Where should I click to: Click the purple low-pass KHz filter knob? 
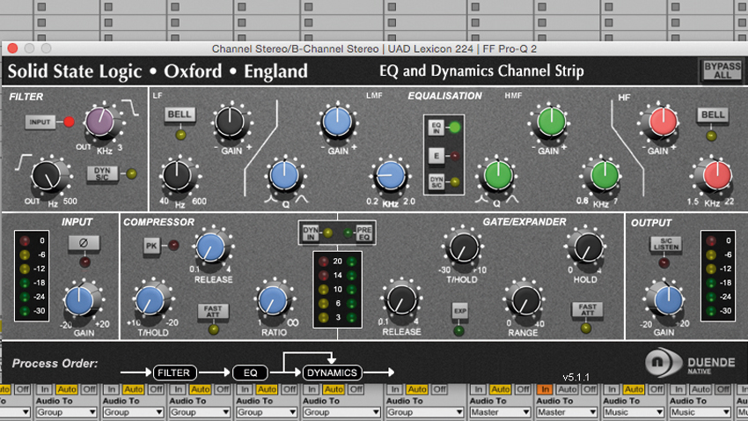point(99,122)
